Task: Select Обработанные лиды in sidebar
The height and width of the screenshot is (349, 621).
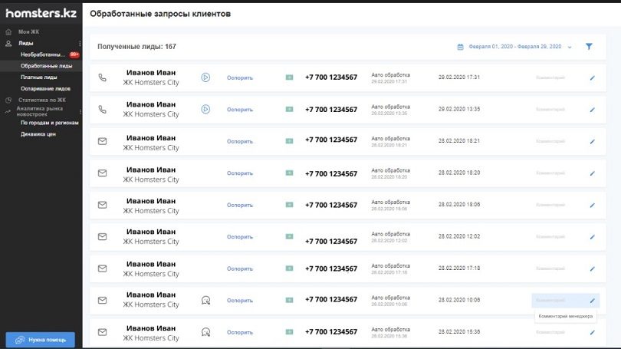Action: click(x=46, y=66)
